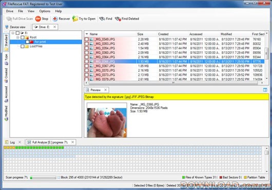Sort file list by Created column
The height and width of the screenshot is (190, 272).
pos(163,34)
